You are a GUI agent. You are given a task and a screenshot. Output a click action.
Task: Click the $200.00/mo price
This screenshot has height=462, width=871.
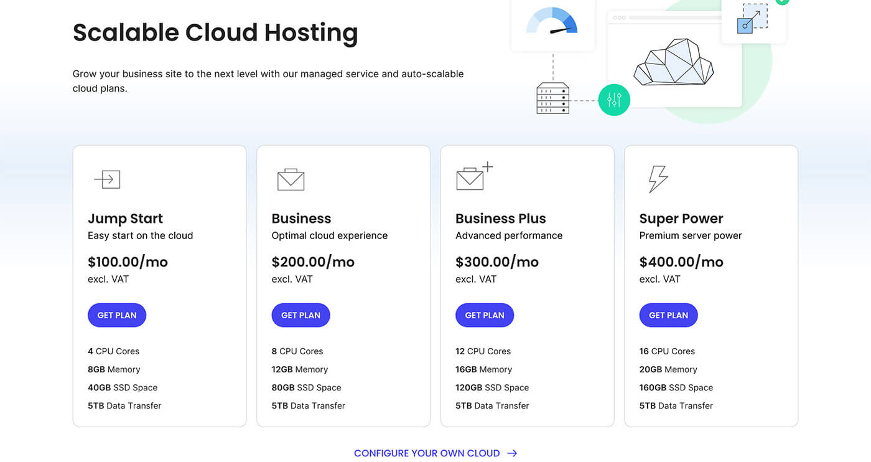tap(313, 262)
